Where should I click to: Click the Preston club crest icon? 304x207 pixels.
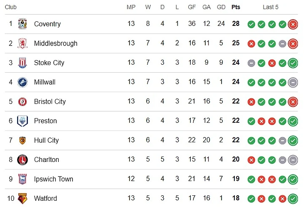[22, 121]
